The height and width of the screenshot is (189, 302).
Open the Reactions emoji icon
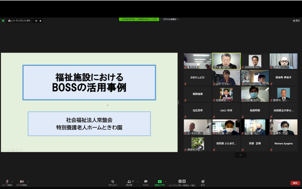click(203, 181)
